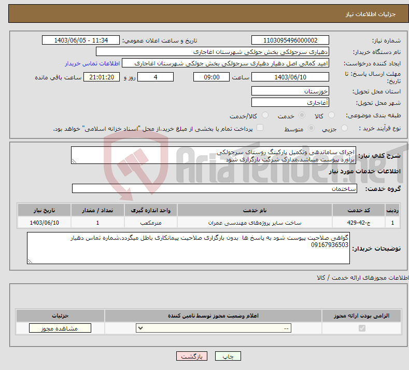
Task: Click the جزئیات column header
Action: [60, 316]
